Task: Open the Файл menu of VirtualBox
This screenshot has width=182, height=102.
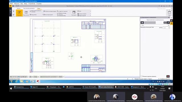Action: click(11, 4)
